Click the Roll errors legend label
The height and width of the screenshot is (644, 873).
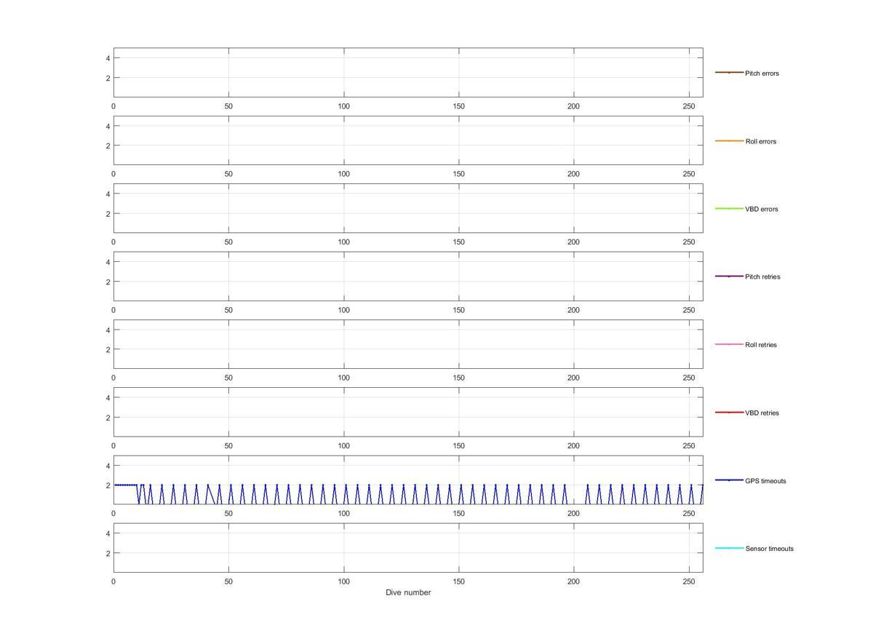click(x=760, y=141)
